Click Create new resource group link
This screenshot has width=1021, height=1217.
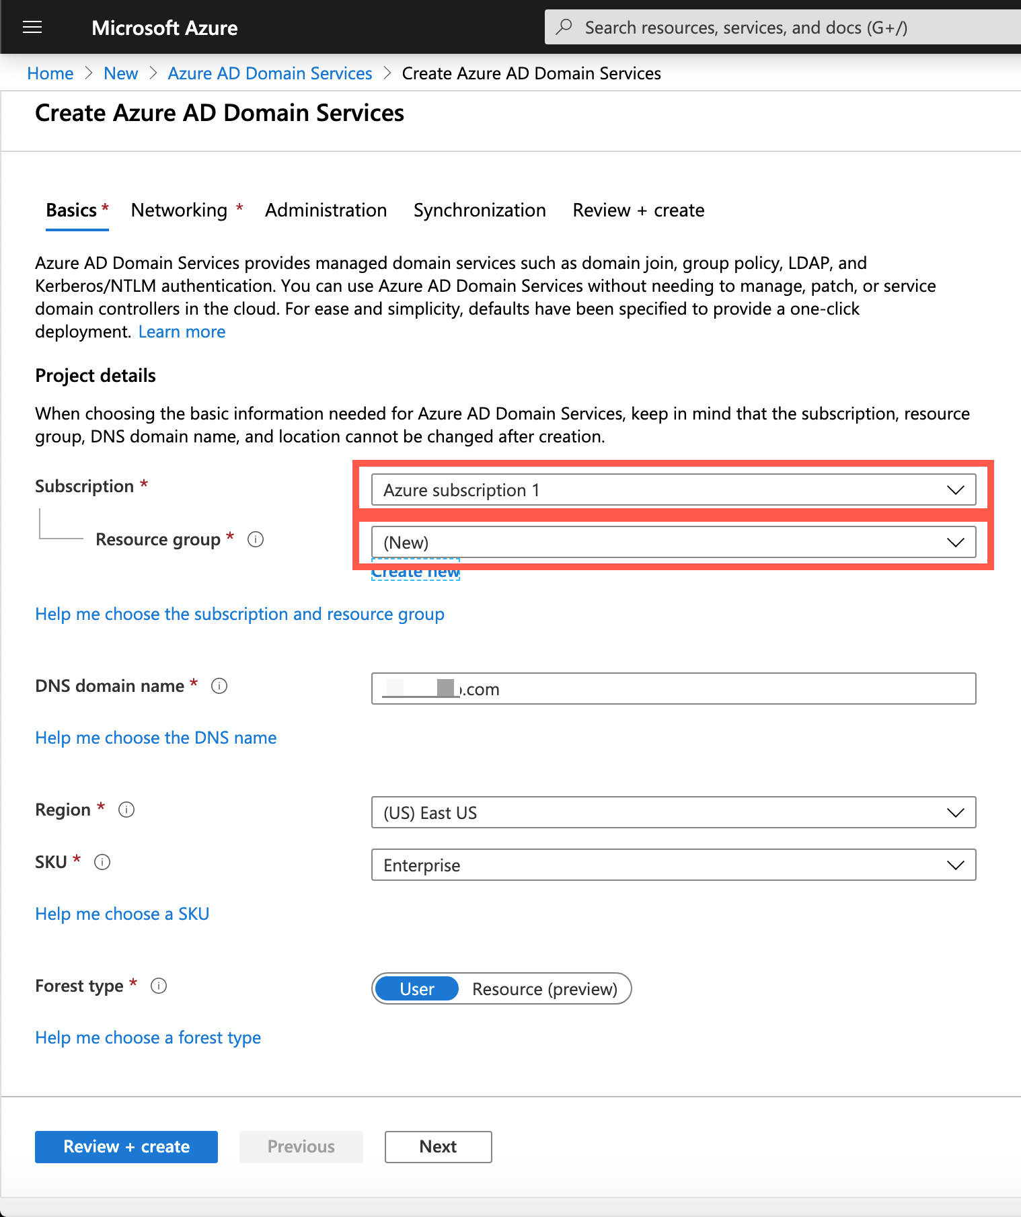click(416, 572)
